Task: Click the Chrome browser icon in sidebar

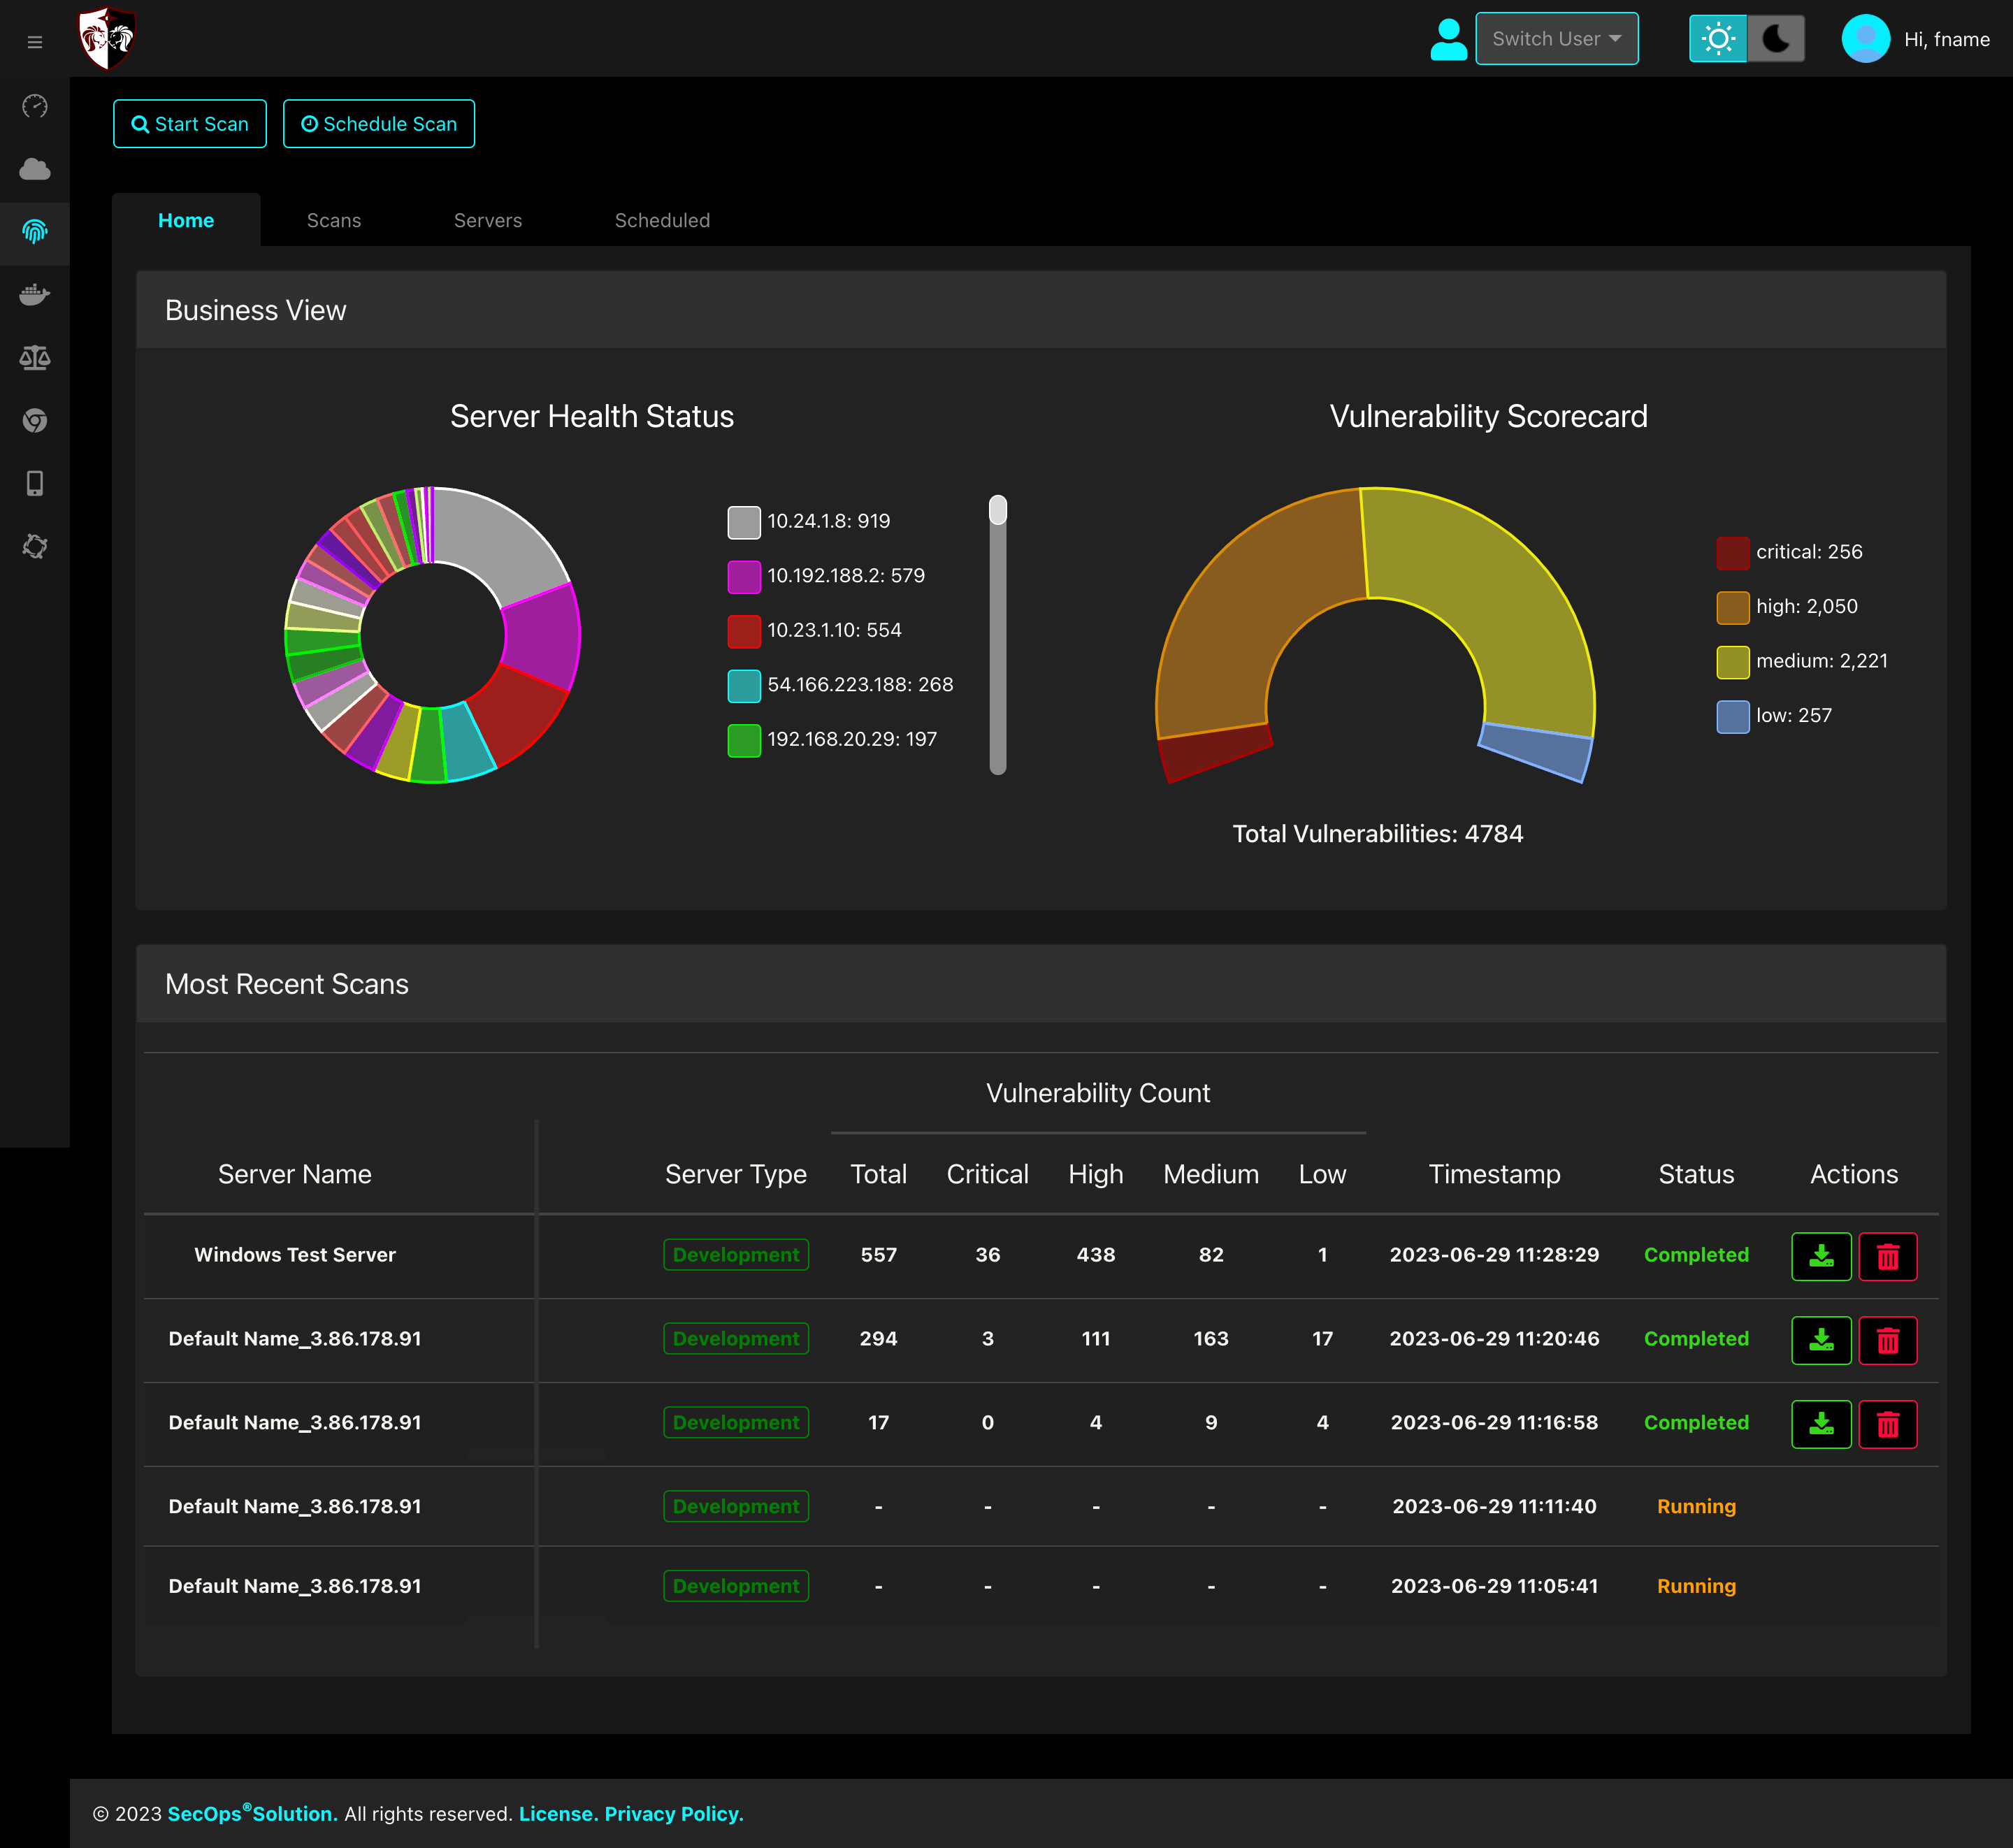Action: 35,420
